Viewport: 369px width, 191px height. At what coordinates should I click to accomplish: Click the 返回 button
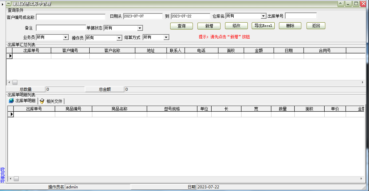pos(315,26)
